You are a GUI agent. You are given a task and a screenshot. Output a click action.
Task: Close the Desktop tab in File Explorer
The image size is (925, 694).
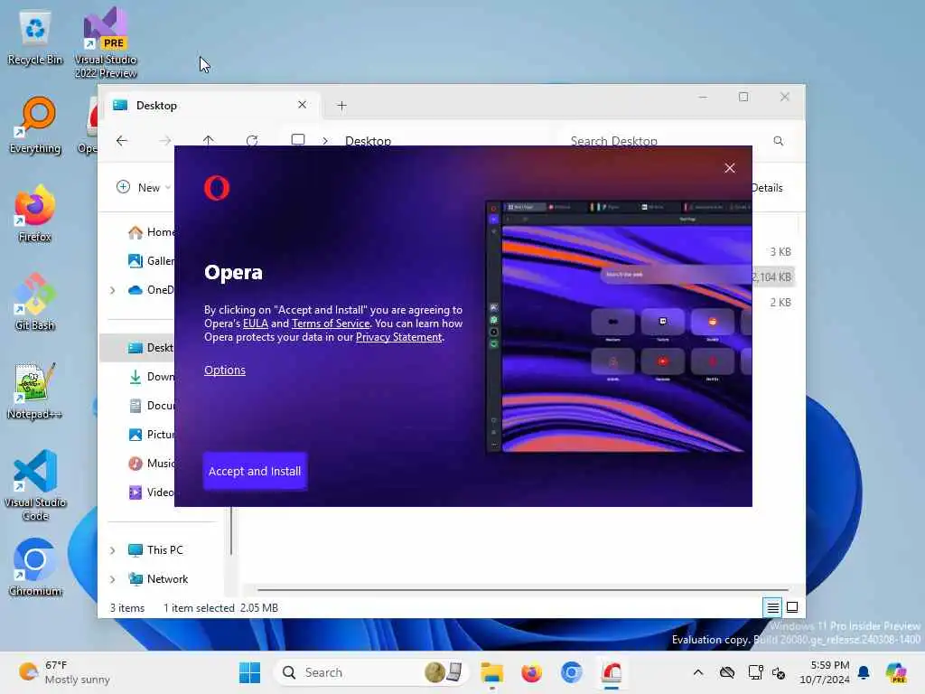[x=302, y=105]
